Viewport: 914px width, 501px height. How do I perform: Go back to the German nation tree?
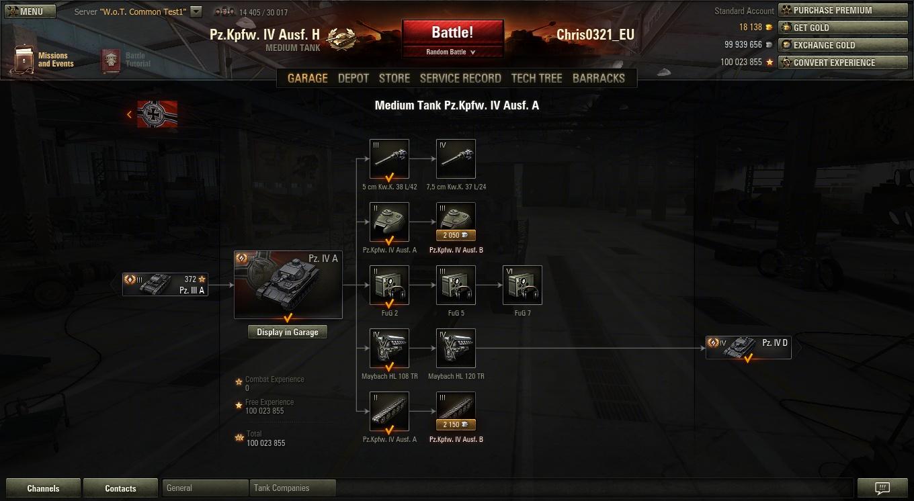[x=153, y=114]
